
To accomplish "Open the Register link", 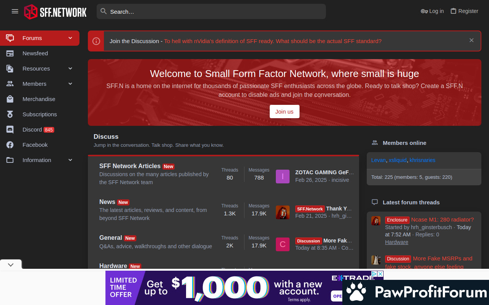I will tap(464, 11).
